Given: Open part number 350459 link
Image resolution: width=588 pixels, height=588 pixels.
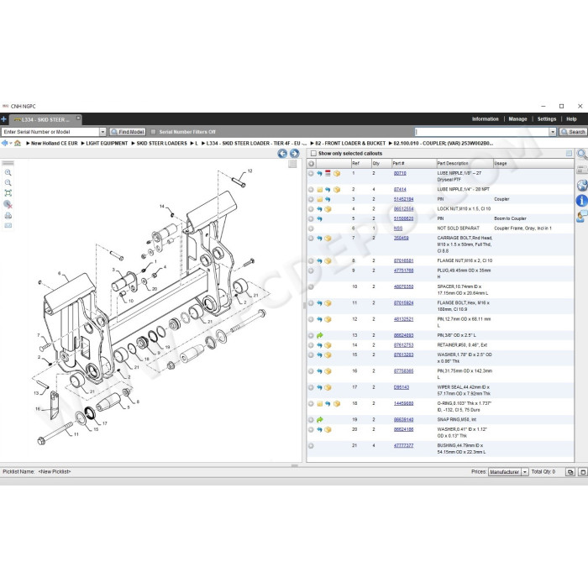Looking at the screenshot, I should point(401,238).
